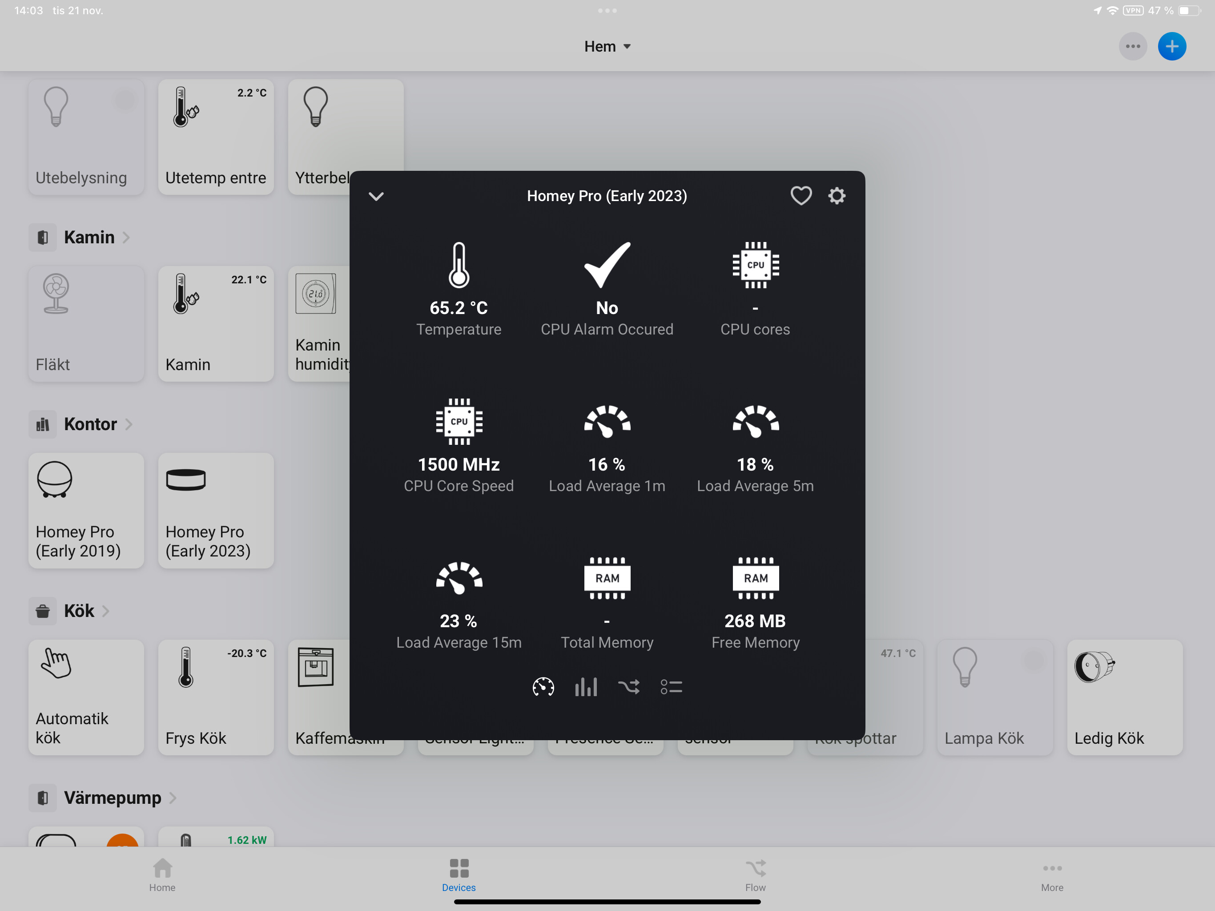Toggle the Fläkt fan tile
The width and height of the screenshot is (1215, 911).
pyautogui.click(x=86, y=324)
